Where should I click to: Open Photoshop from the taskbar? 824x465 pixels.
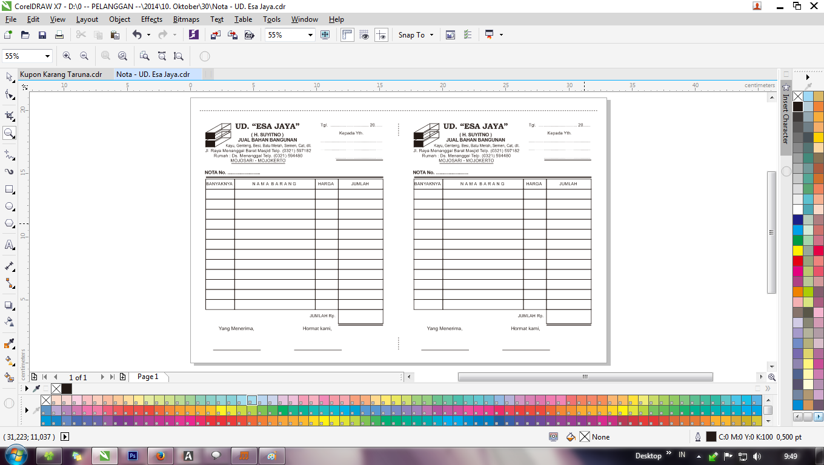[133, 455]
